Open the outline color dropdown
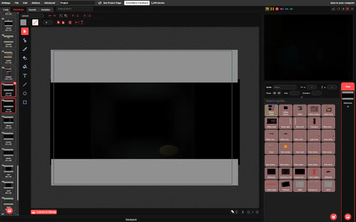The image size is (356, 222). tap(40, 22)
